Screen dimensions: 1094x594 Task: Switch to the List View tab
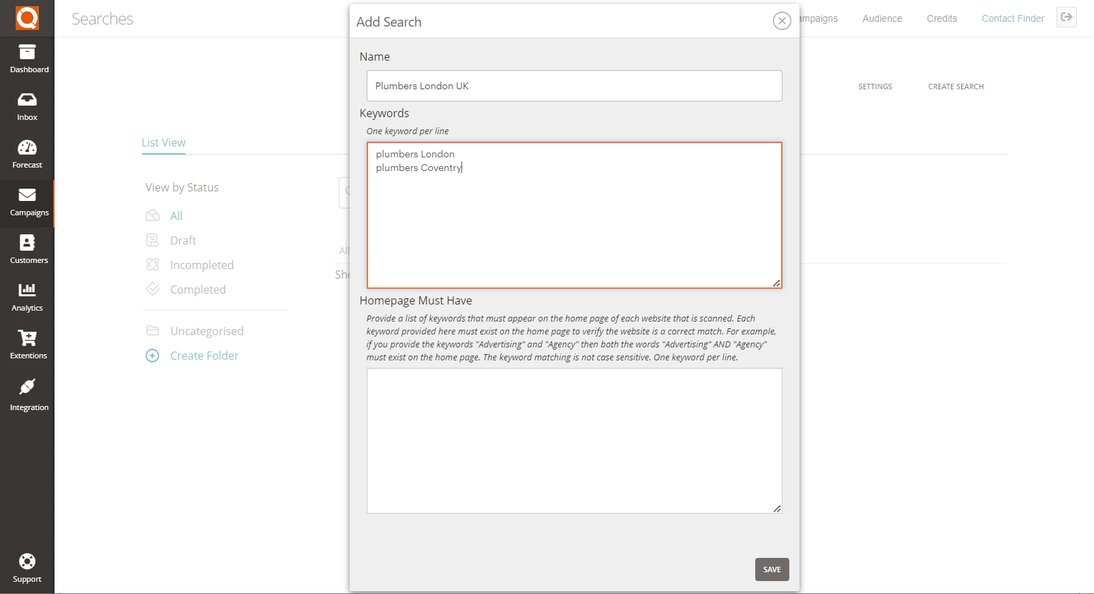click(164, 142)
